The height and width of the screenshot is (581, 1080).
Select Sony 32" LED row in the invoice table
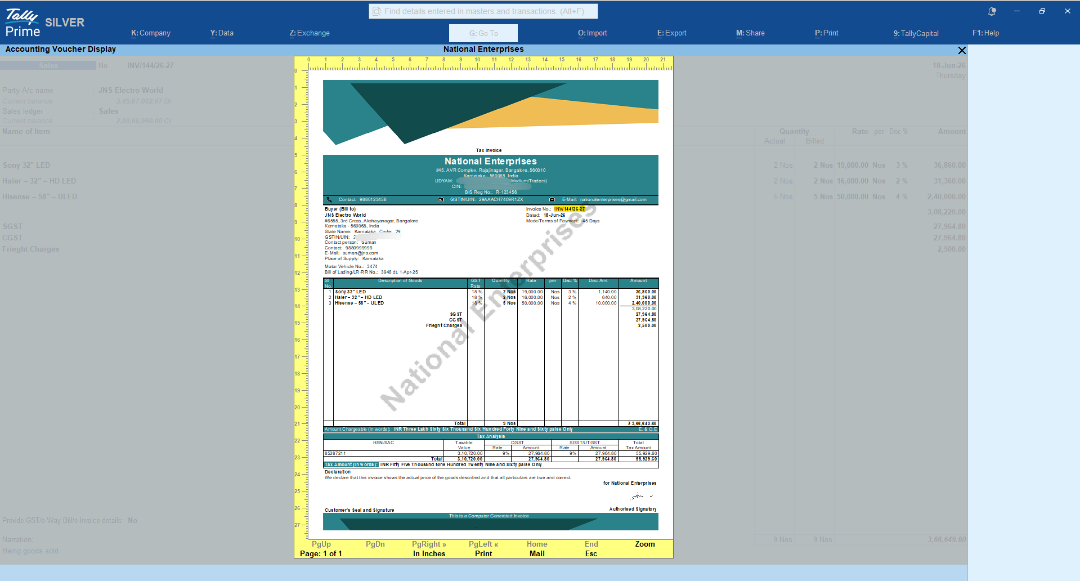point(490,292)
